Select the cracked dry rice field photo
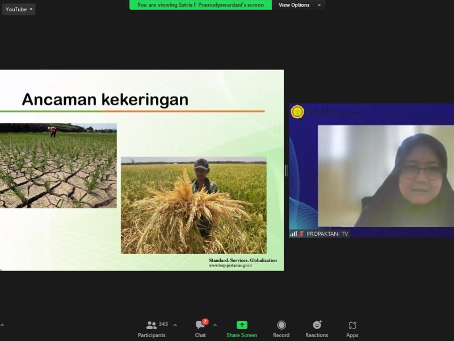 click(58, 165)
